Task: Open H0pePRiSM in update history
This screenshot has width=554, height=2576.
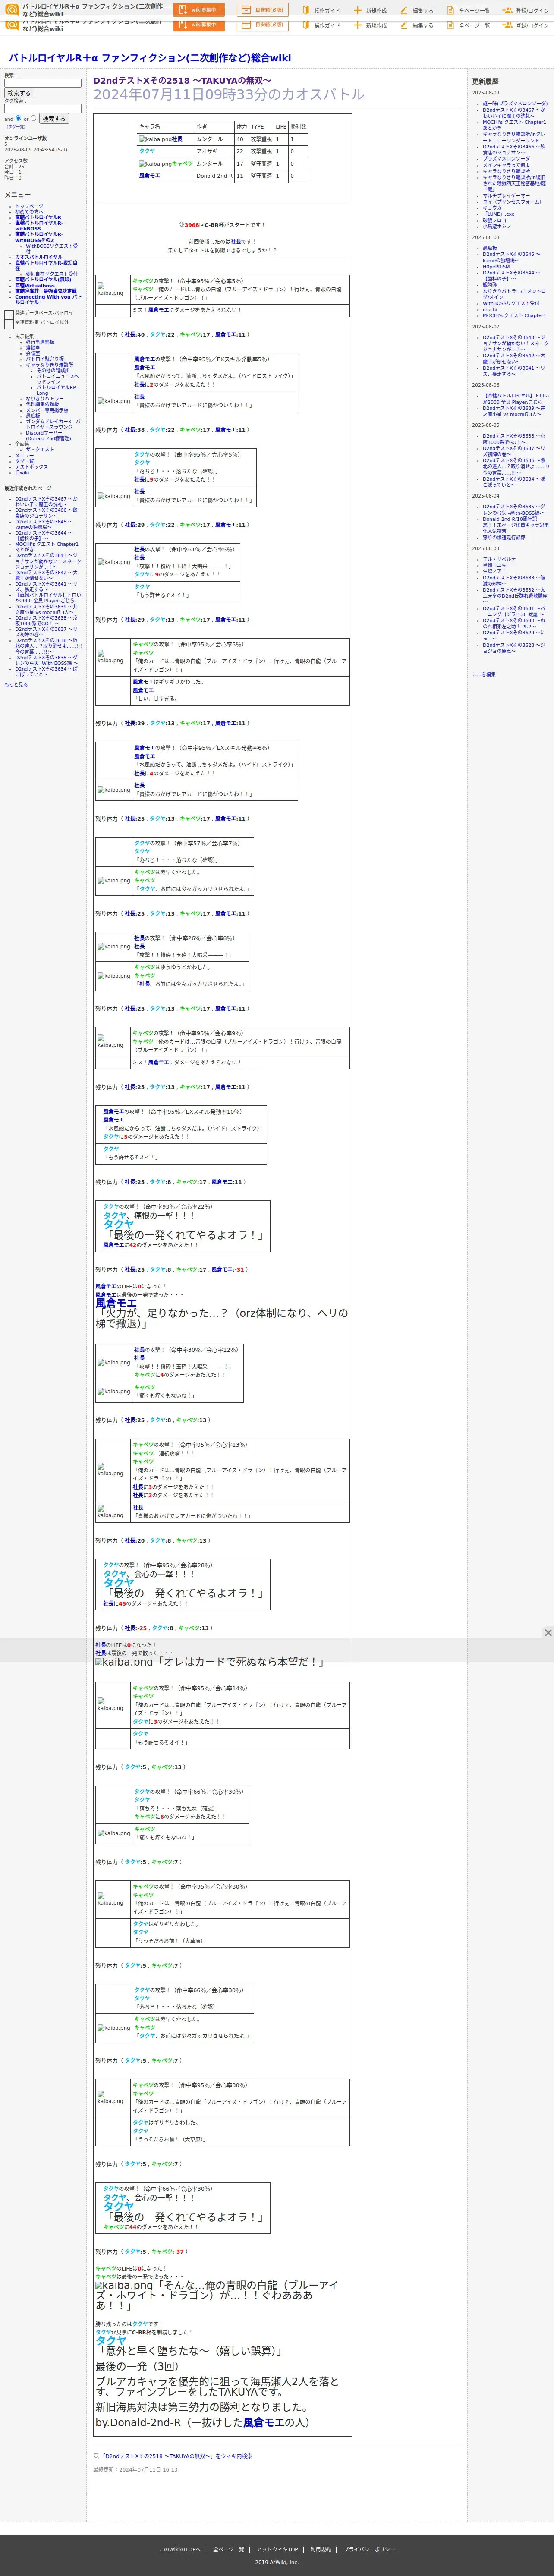Action: point(496,267)
